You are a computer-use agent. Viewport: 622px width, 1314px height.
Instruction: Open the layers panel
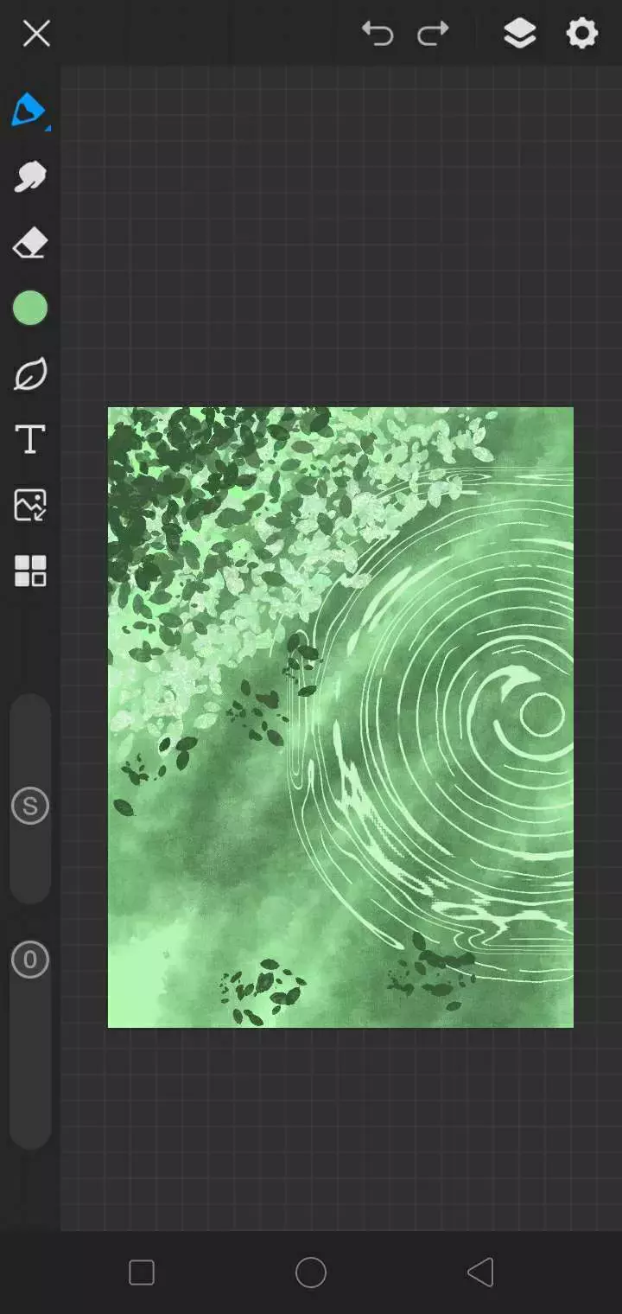(519, 34)
